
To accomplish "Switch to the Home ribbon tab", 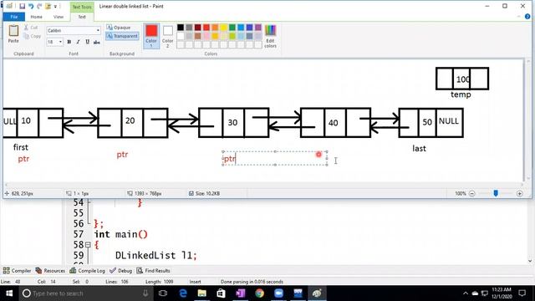I will (x=36, y=17).
